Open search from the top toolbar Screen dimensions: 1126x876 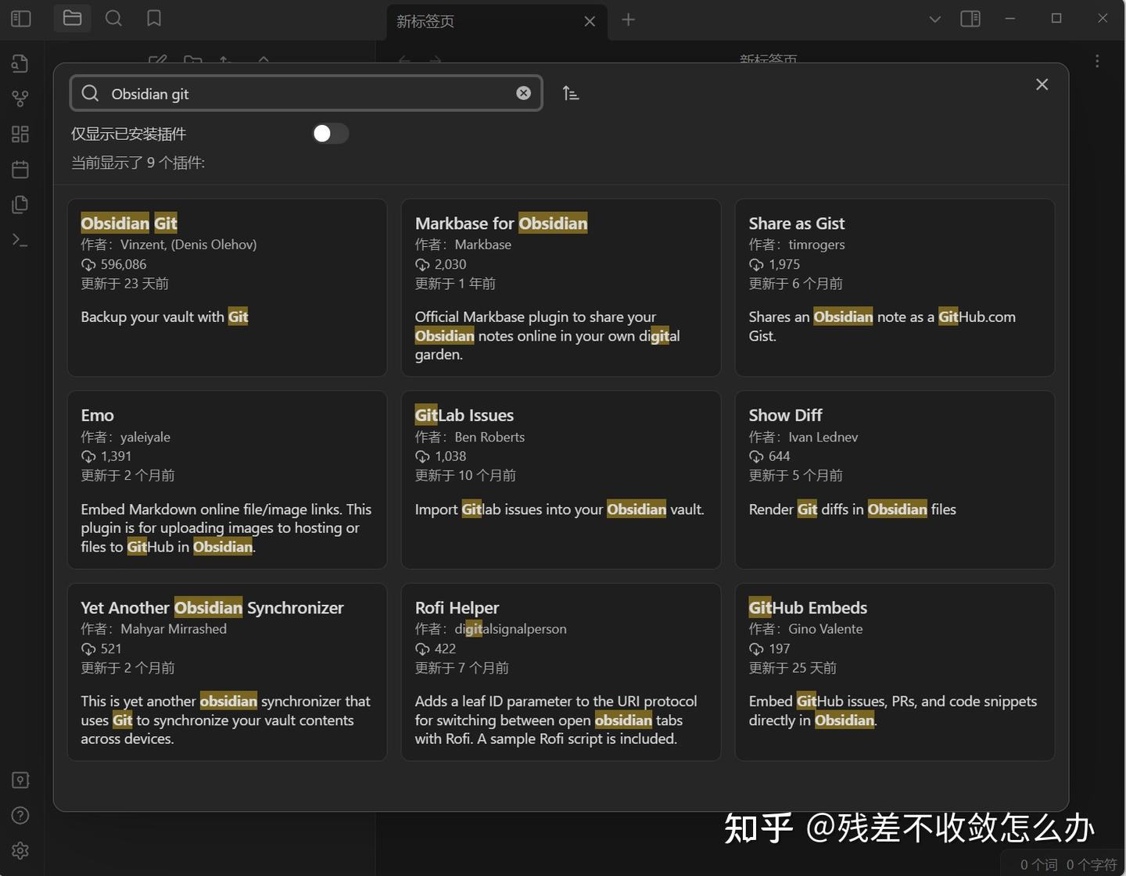click(x=113, y=18)
